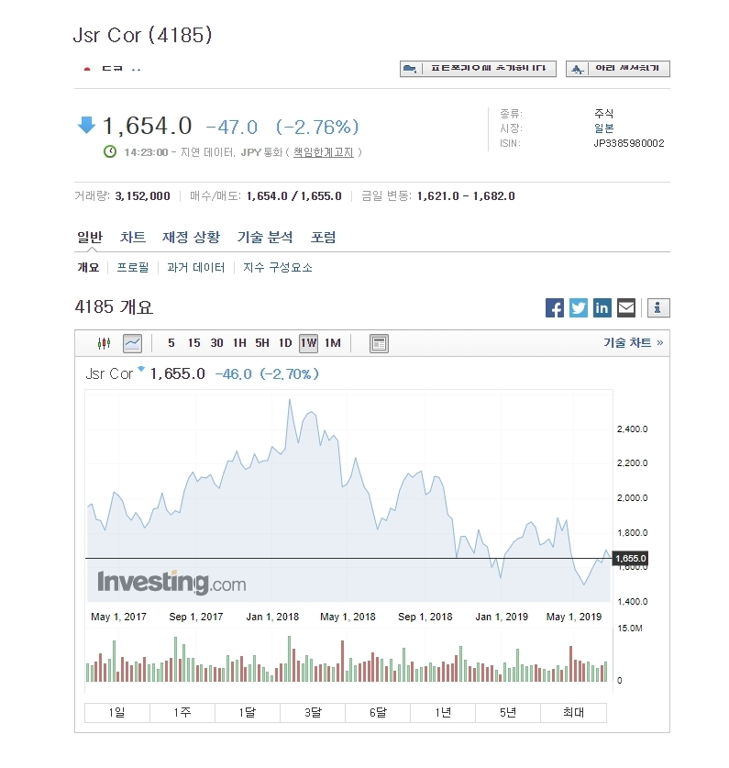
Task: Set chart interval to 5H
Action: (x=262, y=343)
